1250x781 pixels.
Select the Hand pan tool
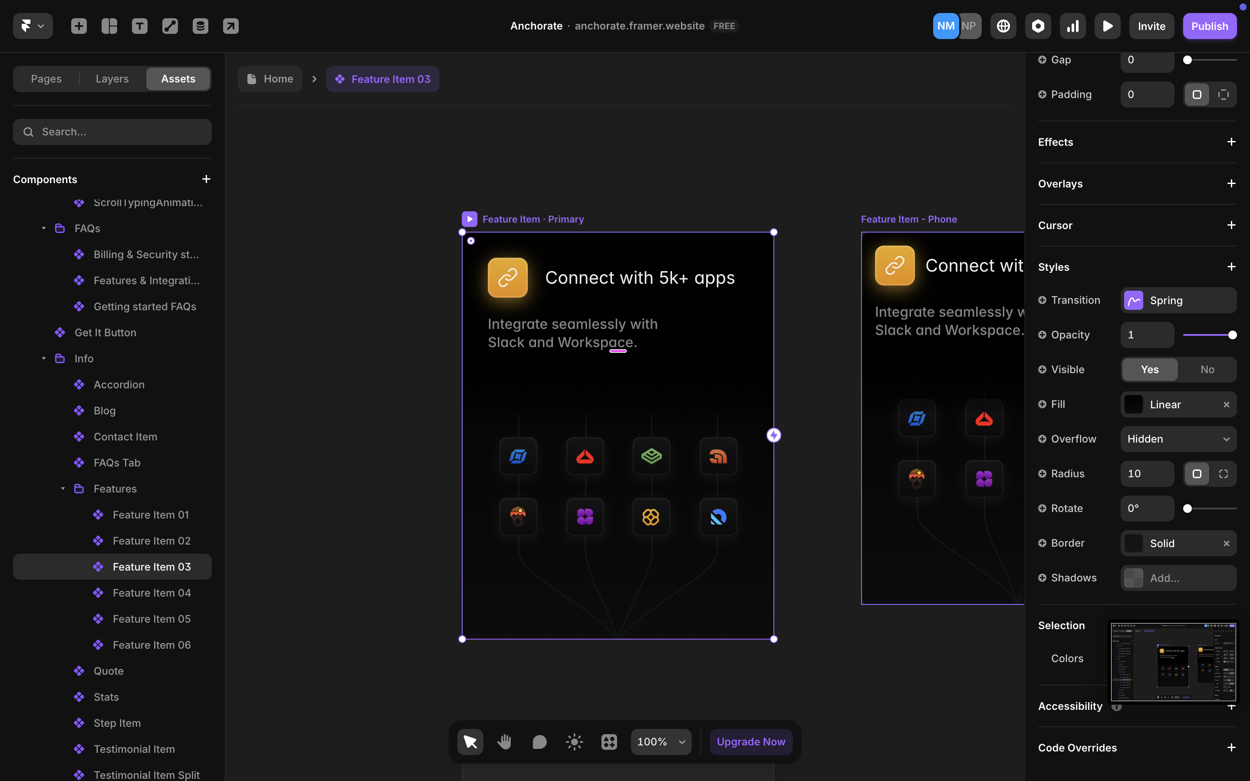(x=504, y=742)
